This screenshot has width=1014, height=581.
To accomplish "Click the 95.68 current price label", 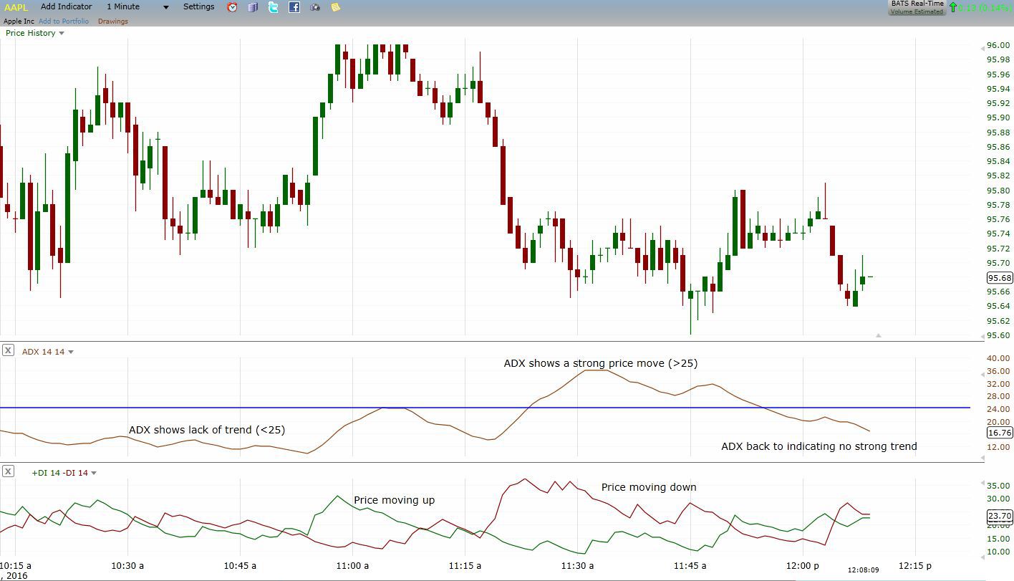I will (x=999, y=278).
